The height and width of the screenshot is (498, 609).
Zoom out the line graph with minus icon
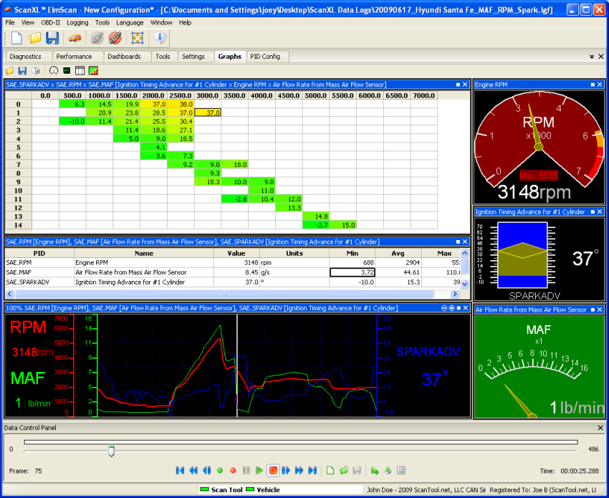click(443, 307)
